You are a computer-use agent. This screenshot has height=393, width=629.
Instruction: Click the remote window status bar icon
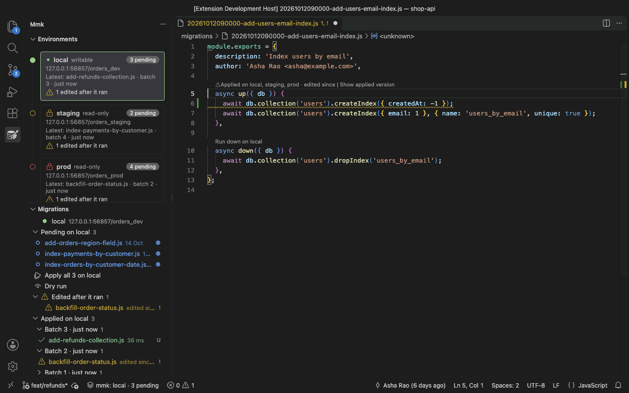[11, 386]
